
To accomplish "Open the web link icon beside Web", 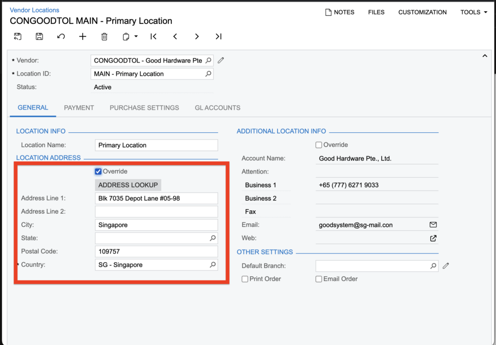I will click(x=433, y=238).
